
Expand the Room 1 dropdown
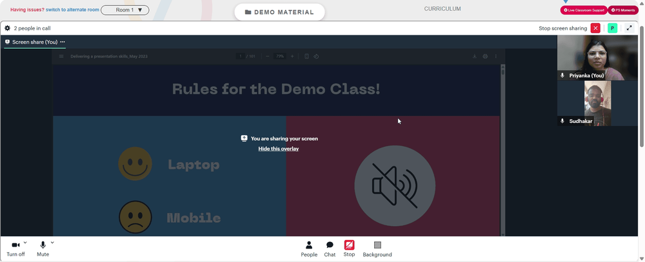coord(125,10)
